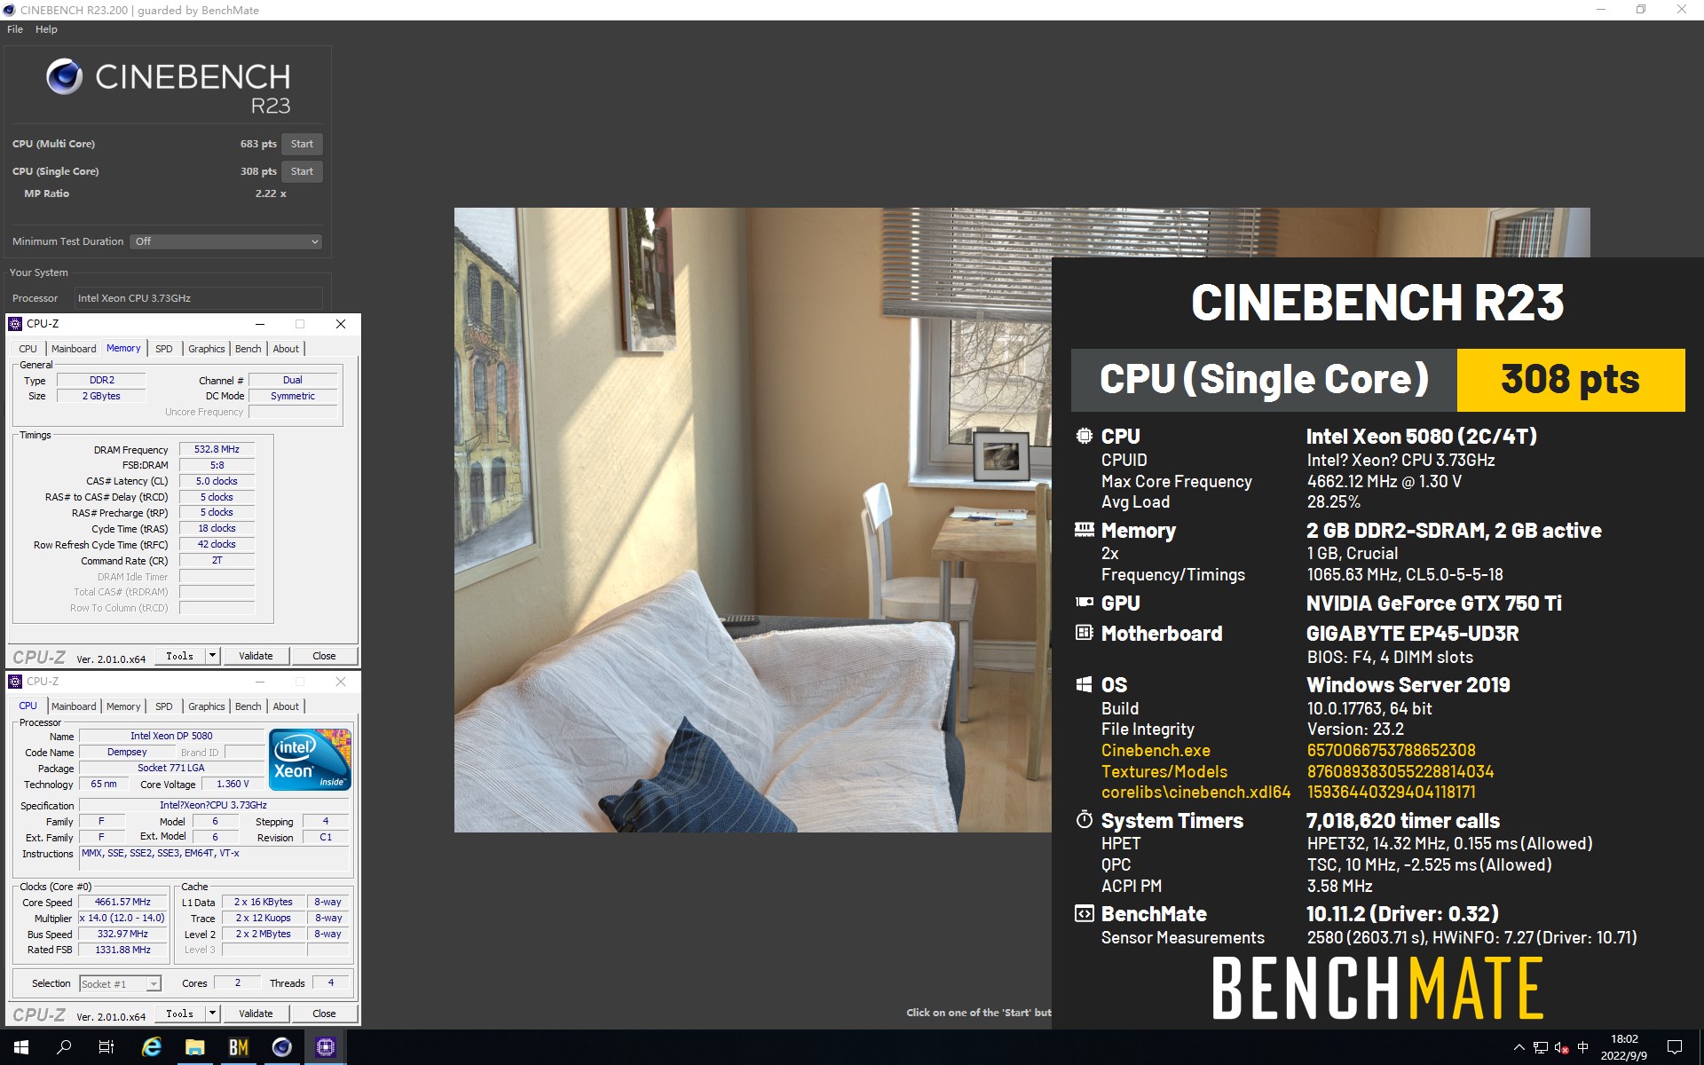This screenshot has height=1065, width=1704.
Task: Click the Cinebench sphere logo icon
Action: click(64, 77)
